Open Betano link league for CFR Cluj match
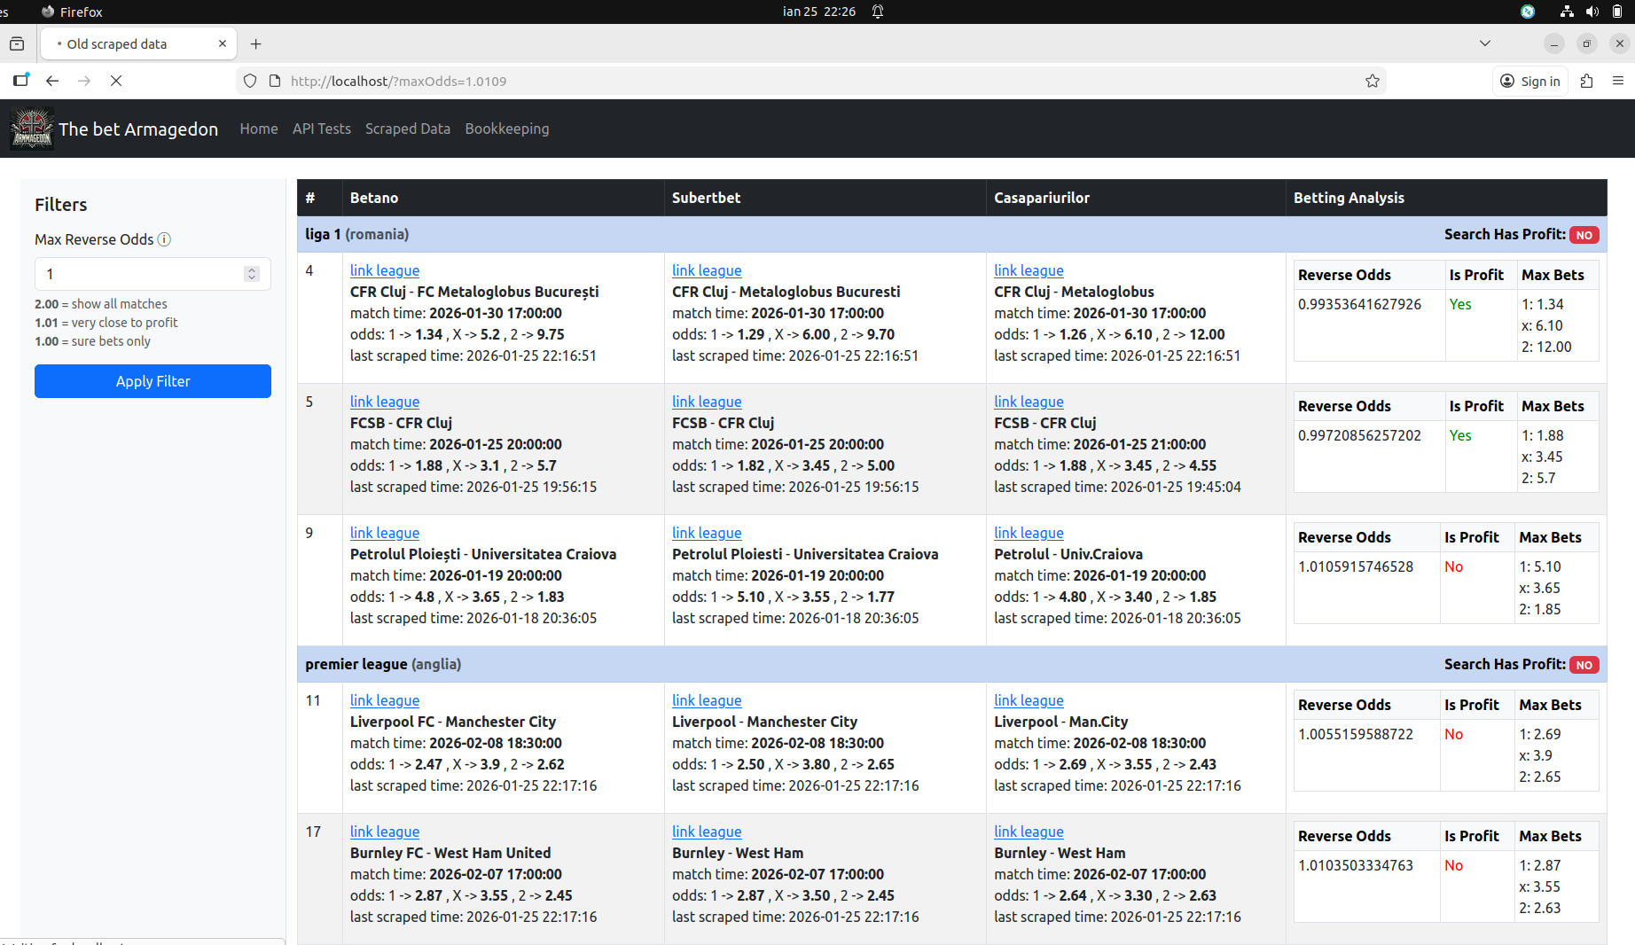This screenshot has width=1635, height=945. point(384,270)
